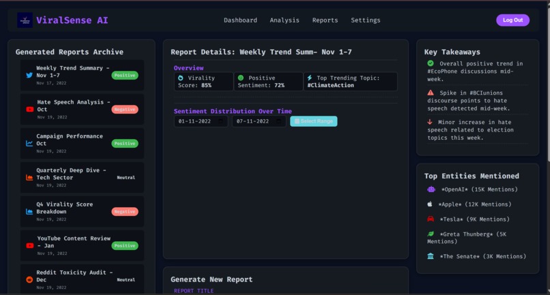Viewport: 550px width, 295px height.
Task: Click the end date field 07-11-2022
Action: pos(259,121)
